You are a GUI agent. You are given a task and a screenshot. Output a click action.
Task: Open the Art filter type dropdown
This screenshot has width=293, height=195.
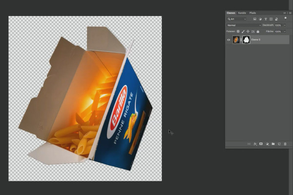click(x=237, y=19)
